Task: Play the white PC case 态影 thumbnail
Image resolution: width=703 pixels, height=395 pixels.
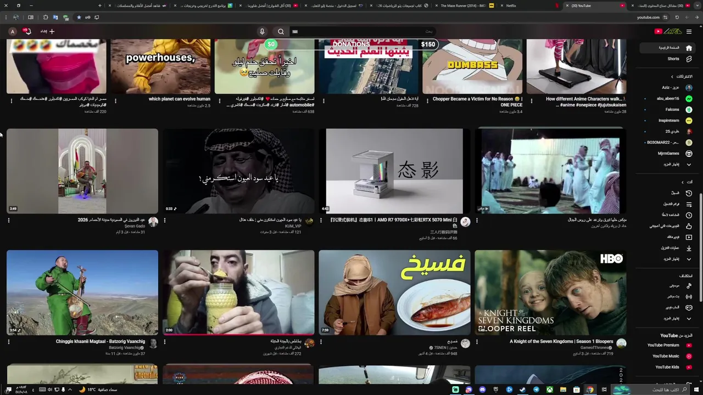Action: 394,171
